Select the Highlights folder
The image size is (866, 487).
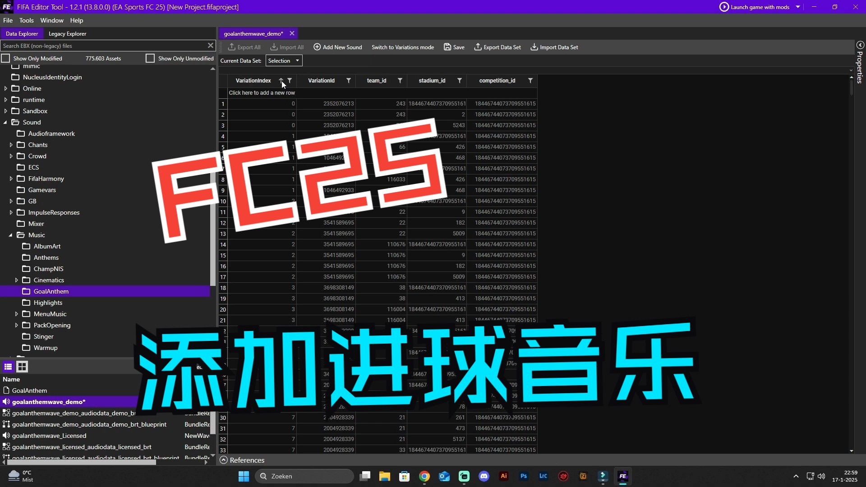pos(48,303)
